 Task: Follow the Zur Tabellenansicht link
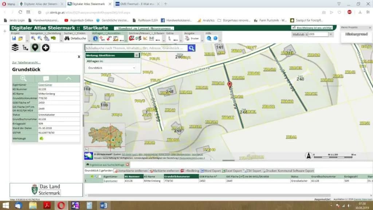coord(26,62)
